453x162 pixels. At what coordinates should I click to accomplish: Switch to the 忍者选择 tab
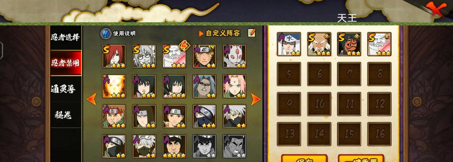(66, 37)
